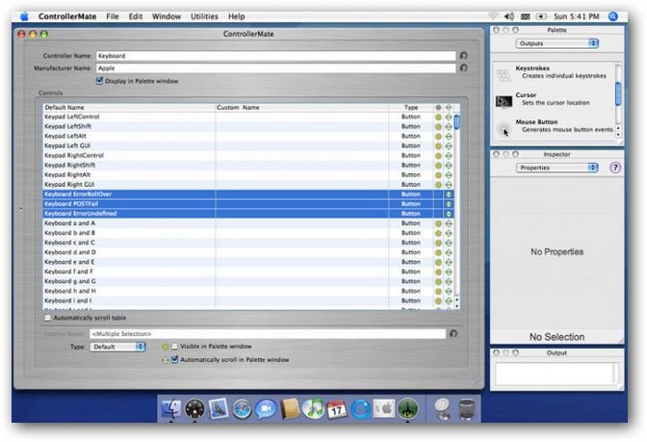Screen dimensions: 647x442
Task: Open the Properties dropdown in Inspector
Action: (556, 168)
